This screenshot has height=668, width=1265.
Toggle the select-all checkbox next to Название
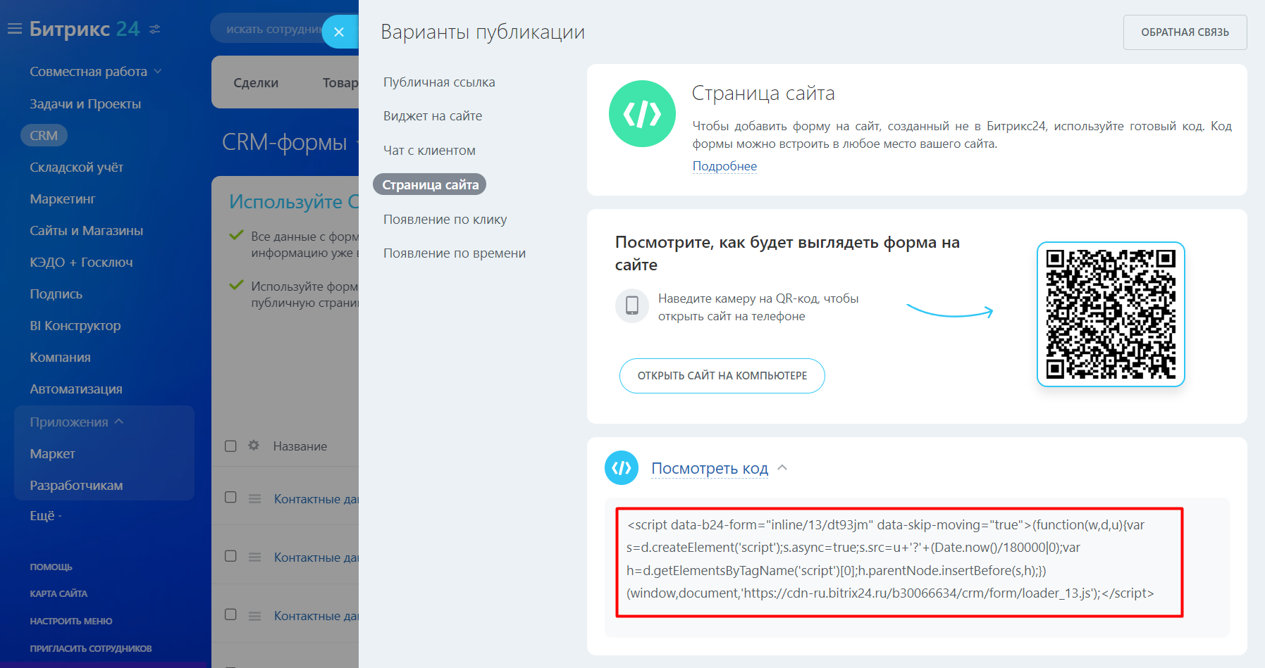coord(230,446)
